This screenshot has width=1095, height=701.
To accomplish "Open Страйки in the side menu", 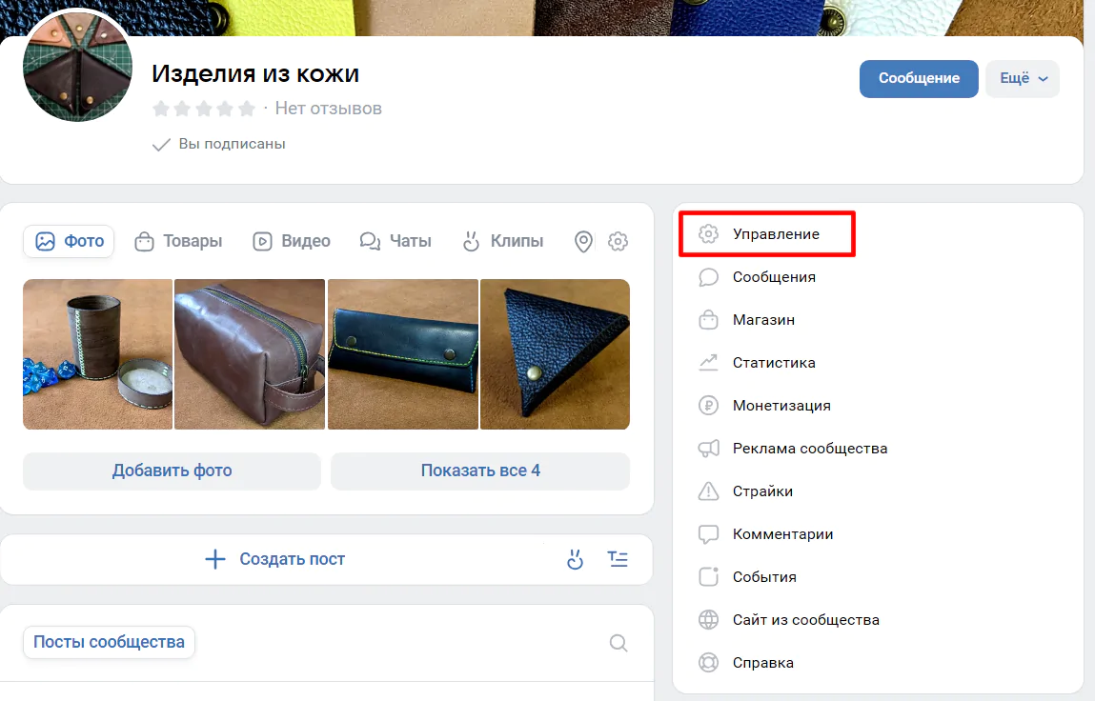I will tap(762, 491).
